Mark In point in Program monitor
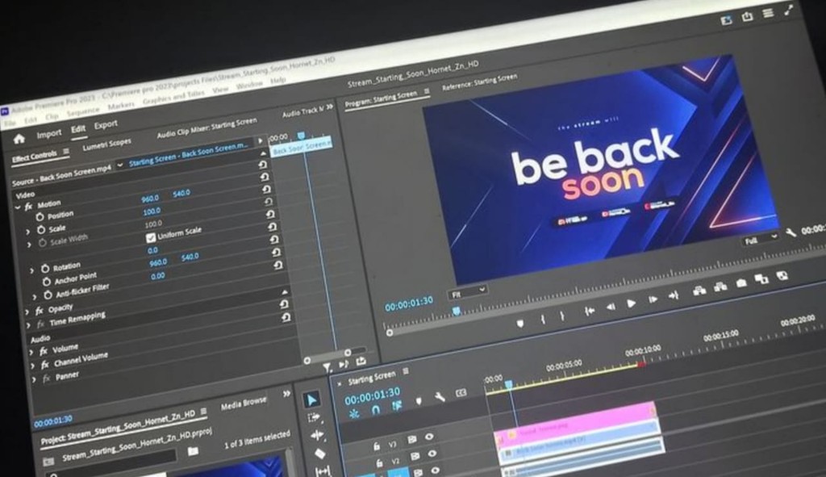Screen dimensions: 826x477 pyautogui.click(x=543, y=319)
